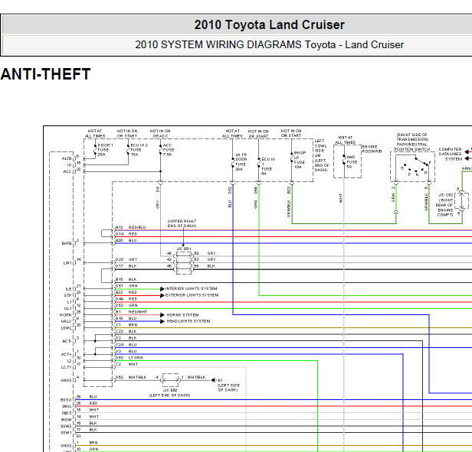Click the BATB pin label
Viewport: 472px width, 452px height.
coord(67,243)
